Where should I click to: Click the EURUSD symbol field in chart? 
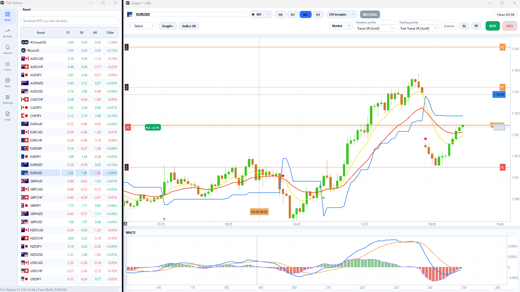(x=191, y=14)
